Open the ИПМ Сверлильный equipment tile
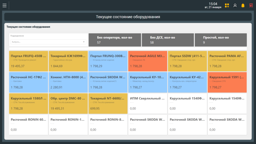 [x=148, y=103]
